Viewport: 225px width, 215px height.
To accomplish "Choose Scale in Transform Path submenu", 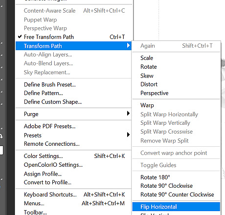I will 176,58.
